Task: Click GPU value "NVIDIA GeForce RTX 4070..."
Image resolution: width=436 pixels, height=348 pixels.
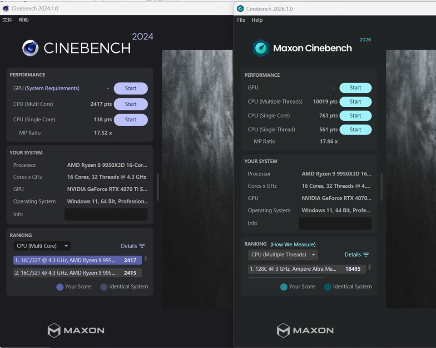Action: pos(337,198)
